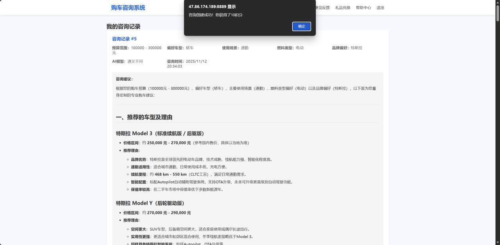Click the 使用场景 通勤 field
Screen dimensions: 500x245
pyautogui.click(x=235, y=48)
